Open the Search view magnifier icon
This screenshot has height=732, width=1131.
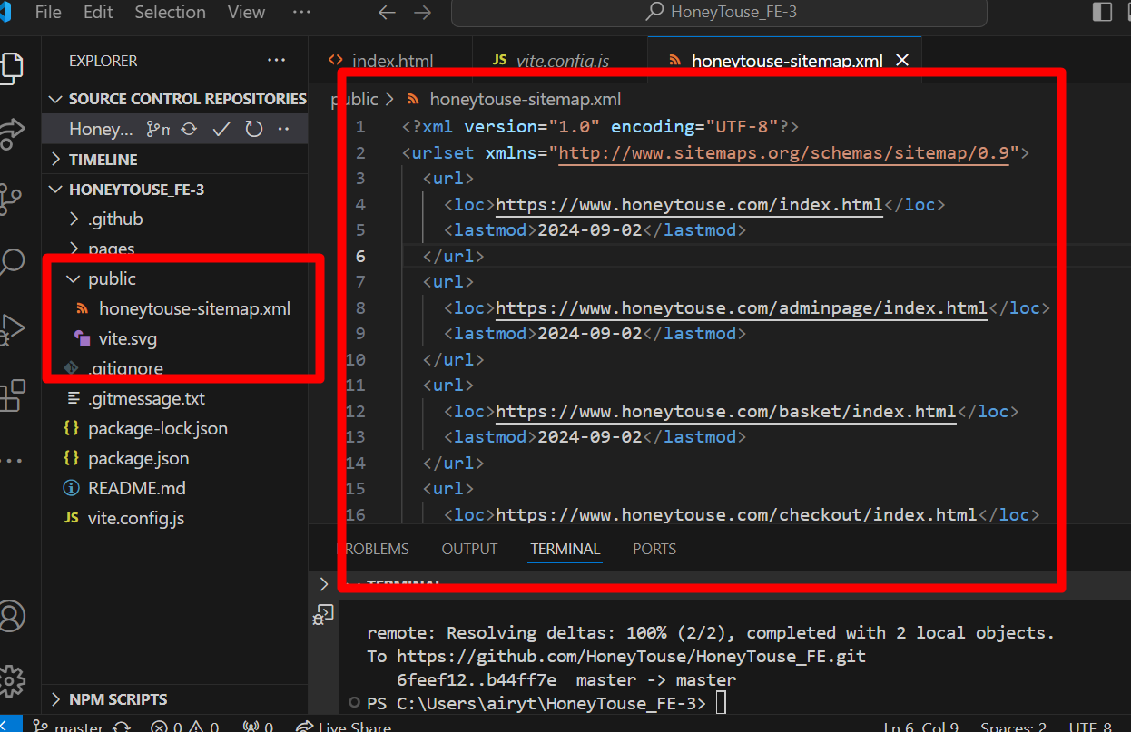point(11,263)
